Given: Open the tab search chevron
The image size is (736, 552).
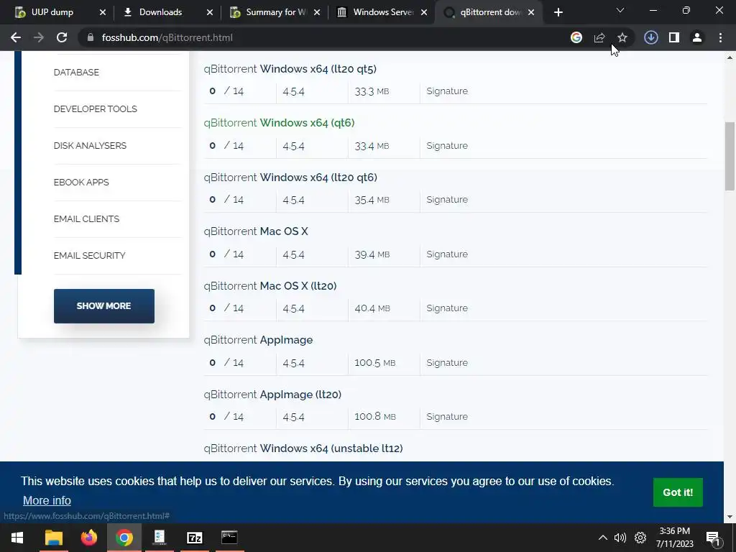Looking at the screenshot, I should coord(620,10).
